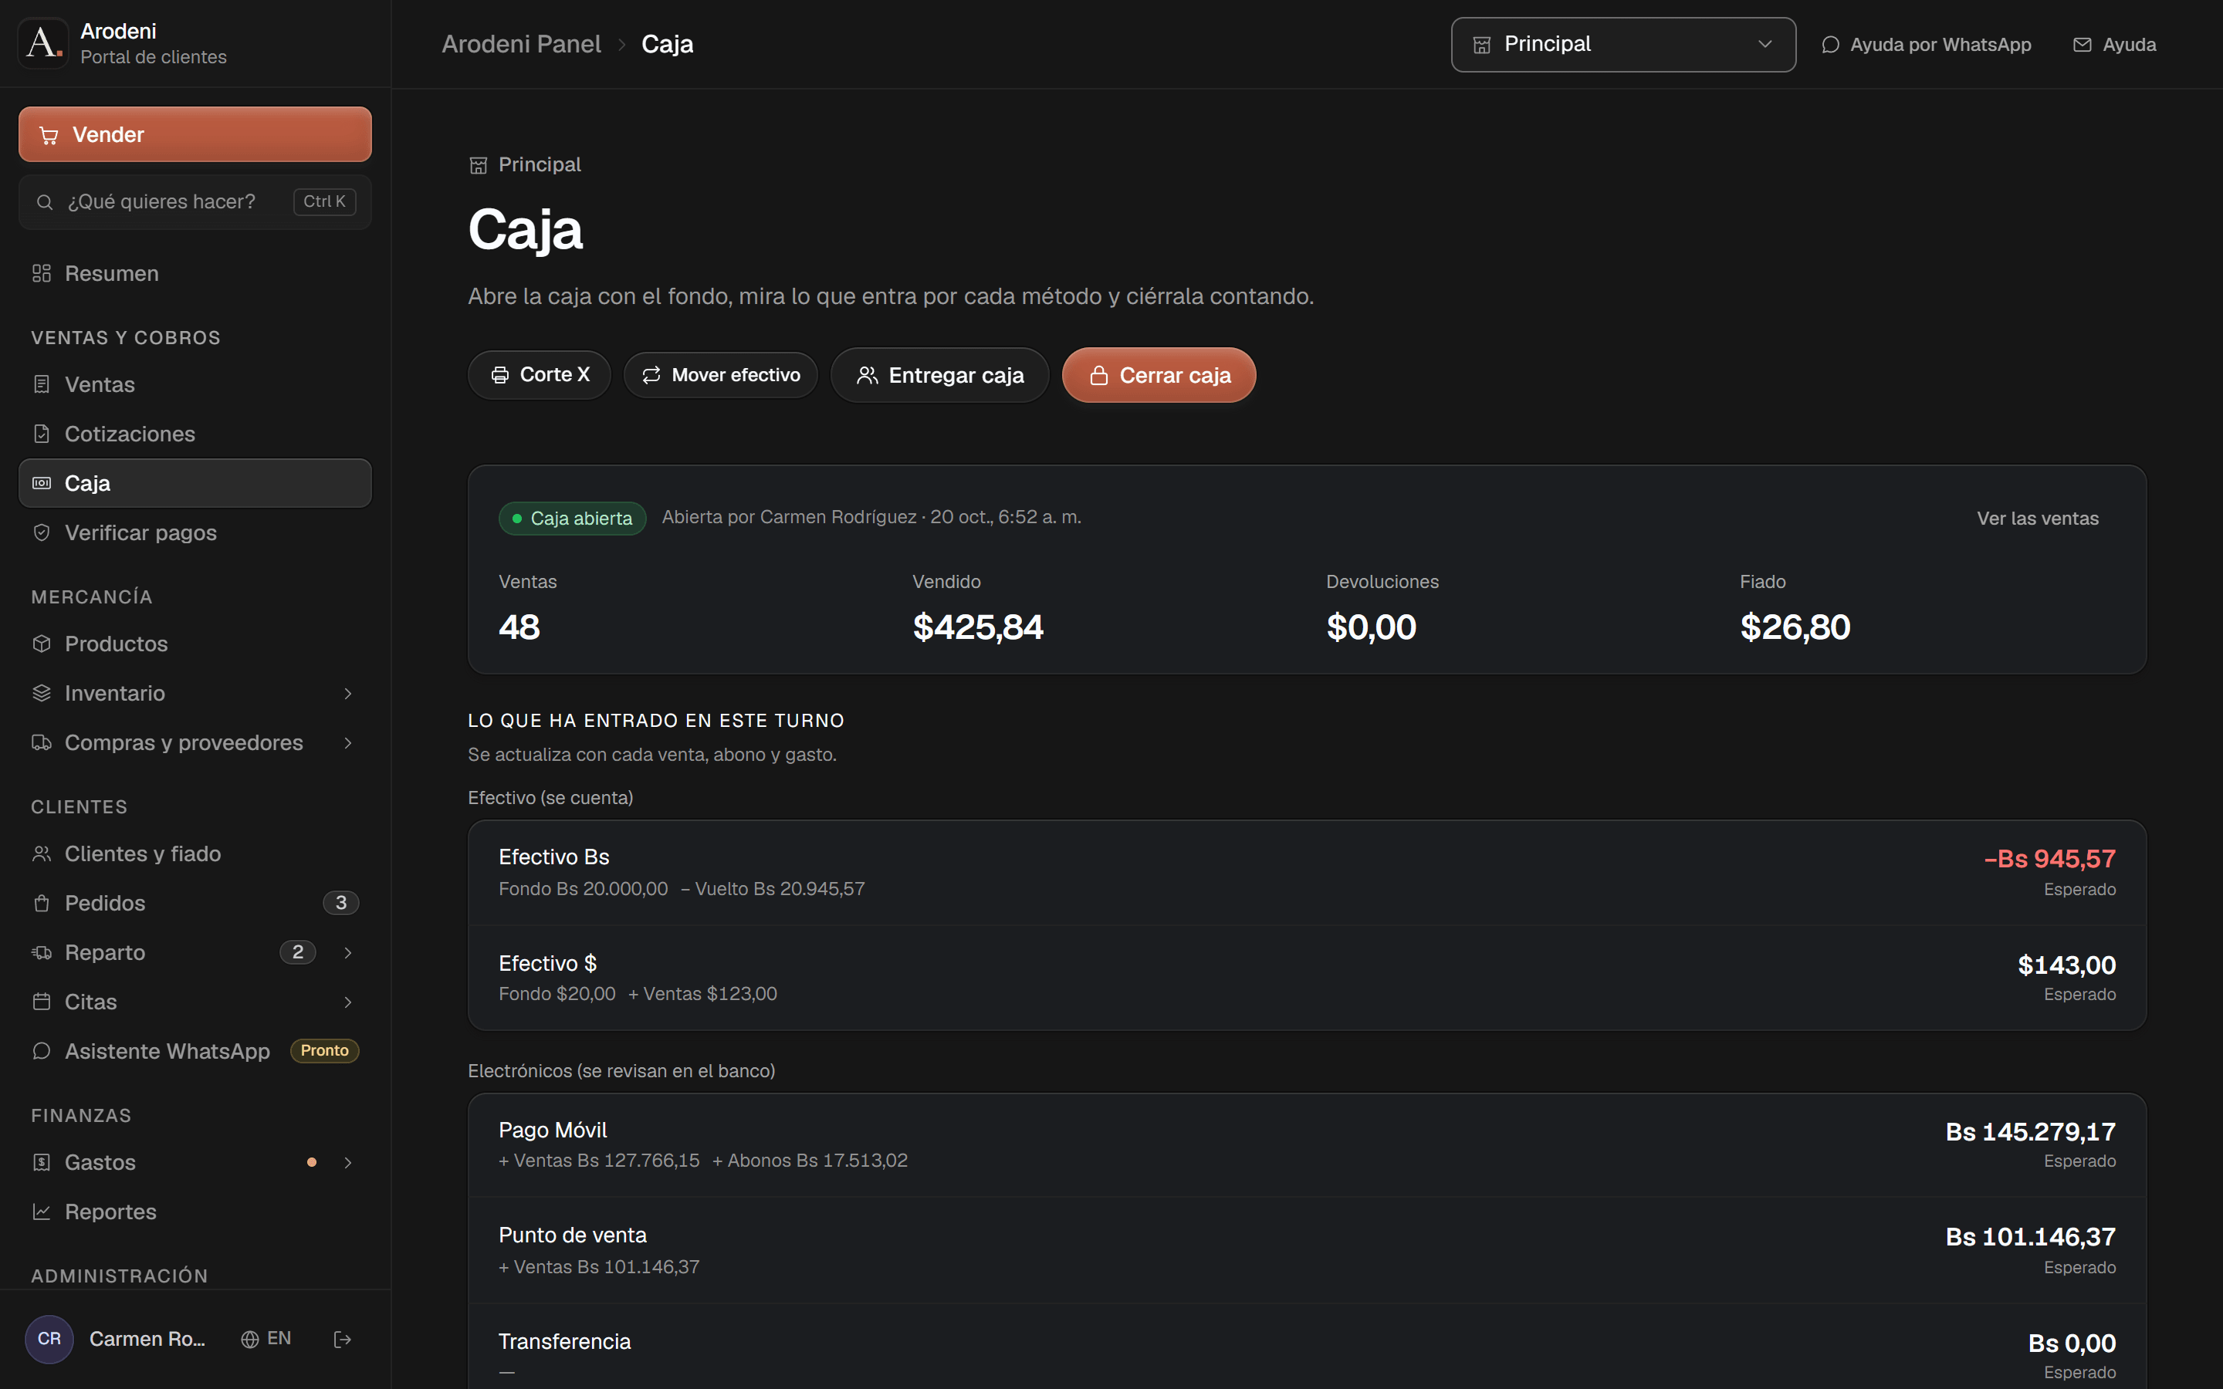This screenshot has width=2223, height=1389.
Task: Open Ayuda por WhatsApp link
Action: pos(1927,44)
